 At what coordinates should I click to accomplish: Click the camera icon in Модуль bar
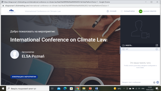[123, 45]
